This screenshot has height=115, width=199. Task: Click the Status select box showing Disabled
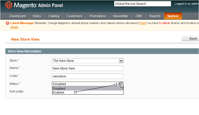click(x=87, y=84)
